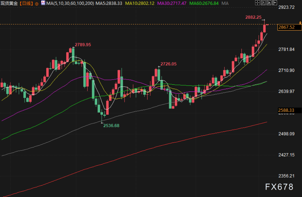The height and width of the screenshot is (197, 302).
Task: Click the FX678 watermark logo
Action: [279, 187]
